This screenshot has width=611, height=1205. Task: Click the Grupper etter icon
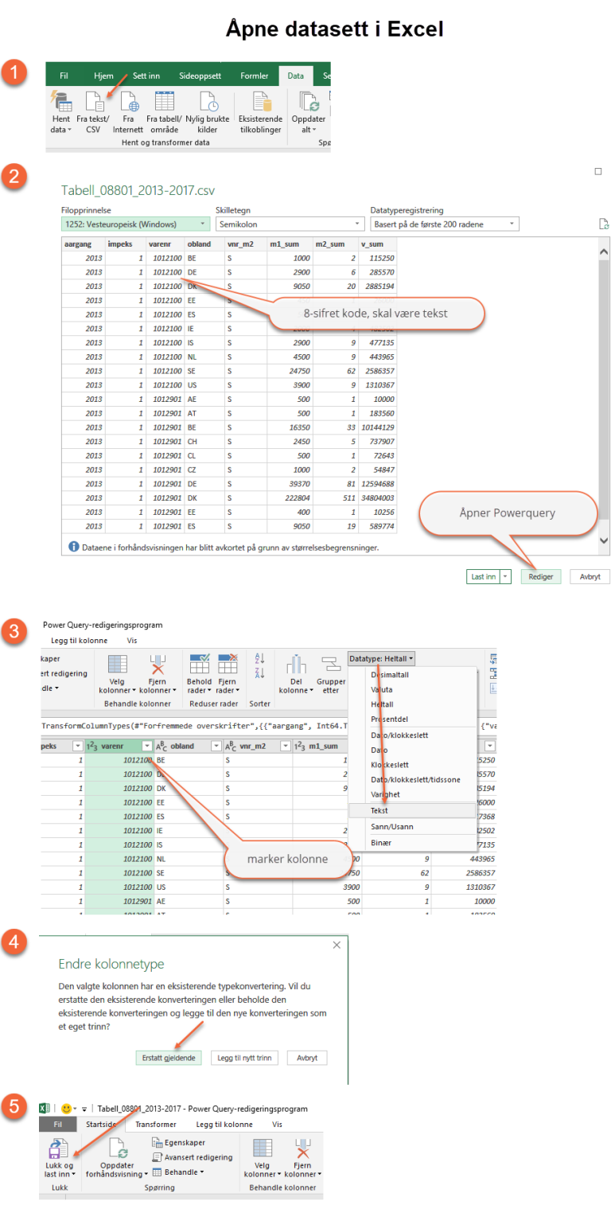coord(329,665)
